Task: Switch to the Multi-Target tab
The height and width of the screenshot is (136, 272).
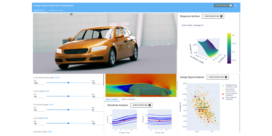Action: (x=129, y=99)
